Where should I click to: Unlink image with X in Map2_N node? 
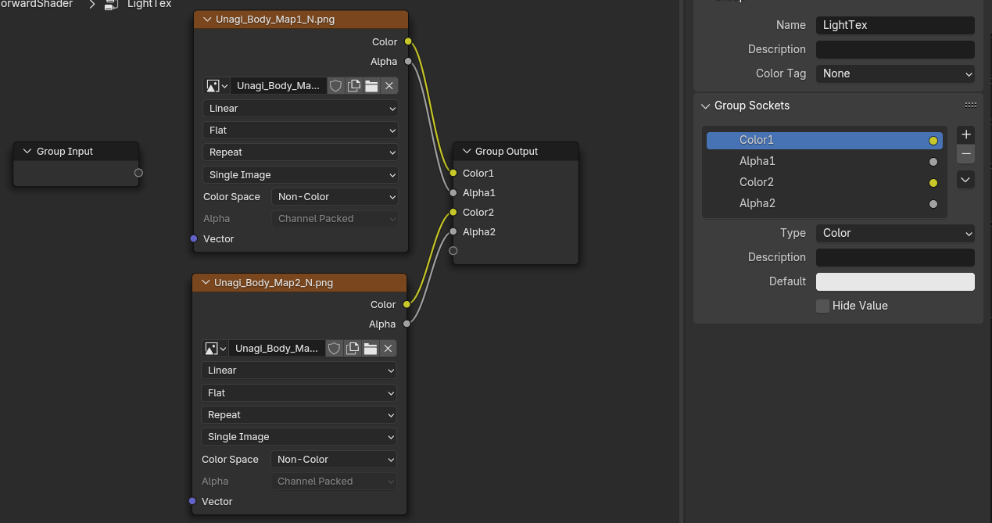388,349
